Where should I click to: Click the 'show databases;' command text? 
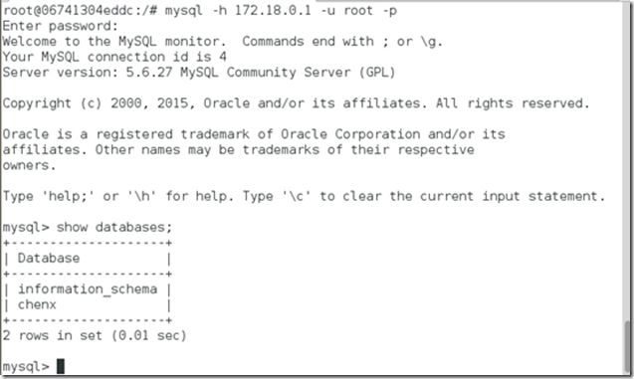(x=114, y=227)
